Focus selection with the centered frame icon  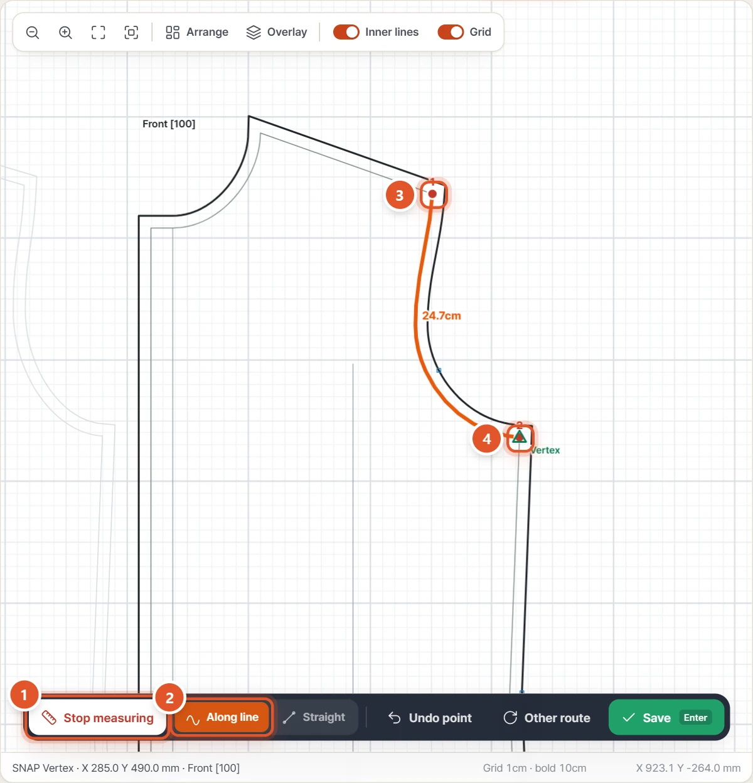[131, 33]
